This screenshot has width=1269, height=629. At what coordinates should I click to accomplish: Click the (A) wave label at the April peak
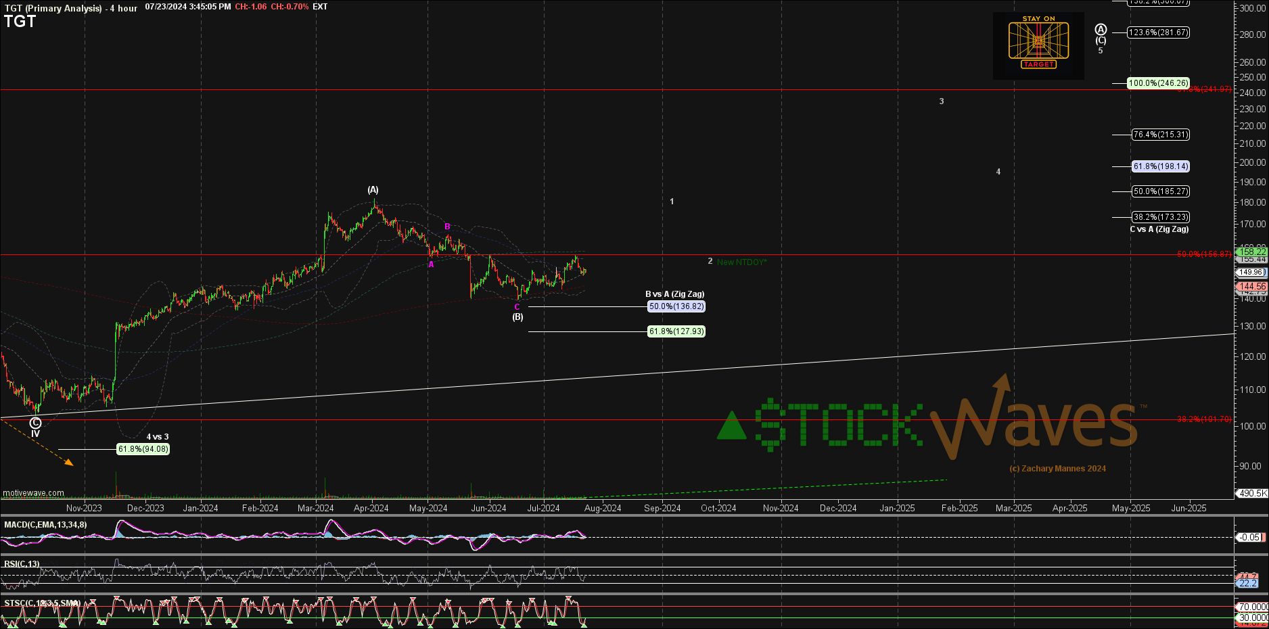coord(373,190)
